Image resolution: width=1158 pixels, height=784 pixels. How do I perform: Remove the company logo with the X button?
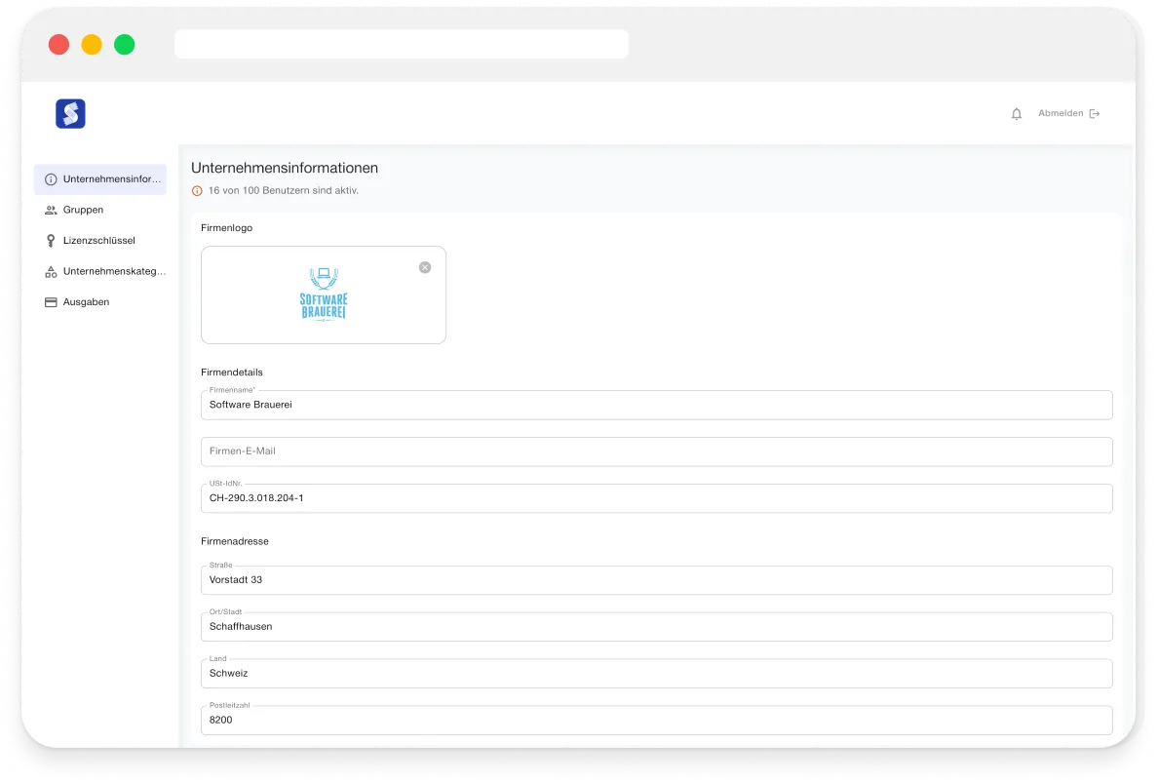(x=424, y=267)
